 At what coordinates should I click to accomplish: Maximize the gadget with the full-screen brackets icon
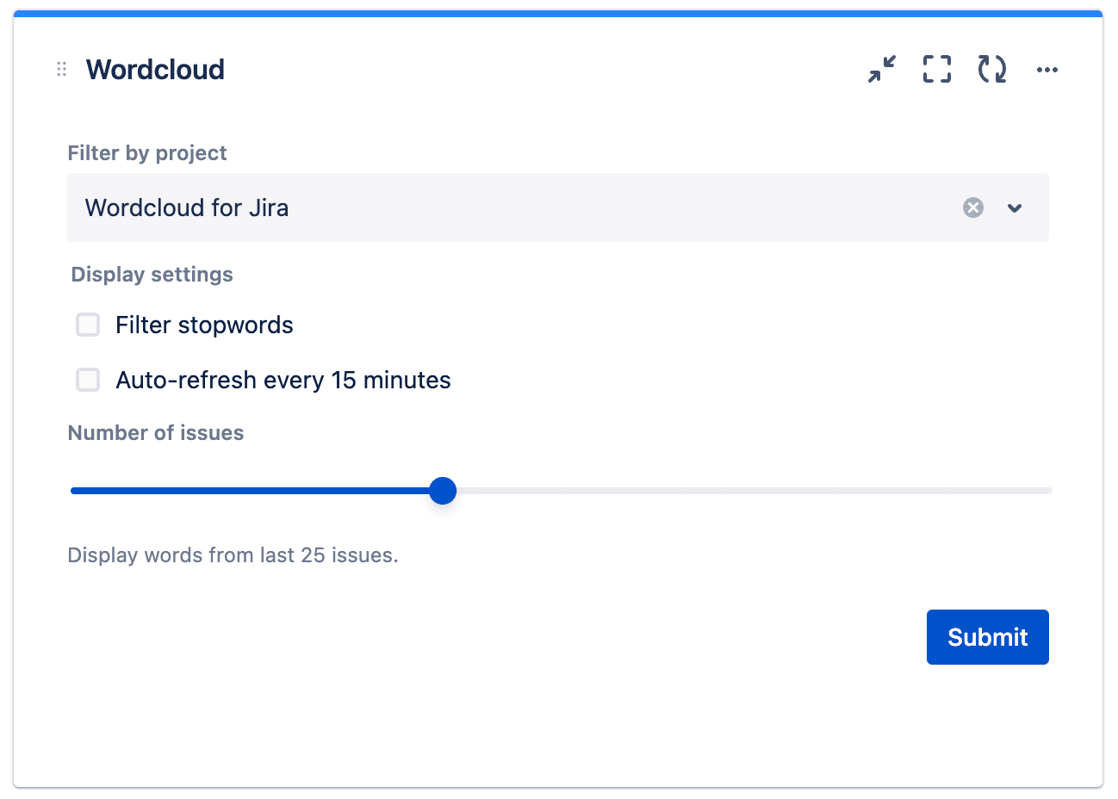click(x=937, y=69)
